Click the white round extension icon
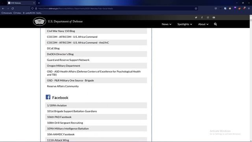This screenshot has width=252, height=142. [230, 8]
